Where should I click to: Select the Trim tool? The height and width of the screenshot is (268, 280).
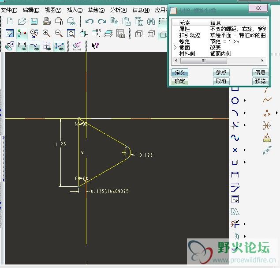click(x=235, y=224)
